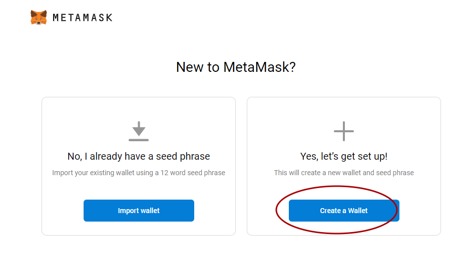Click 'No, I already have a seed phrase' title

[139, 156]
